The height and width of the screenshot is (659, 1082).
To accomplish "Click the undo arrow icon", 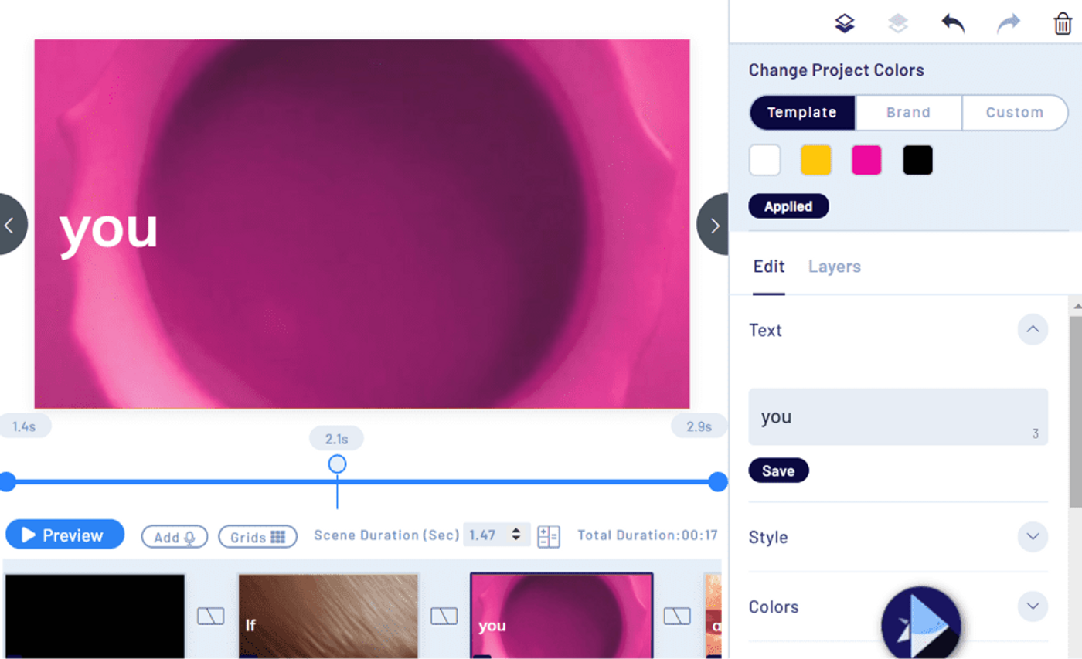I will click(953, 24).
